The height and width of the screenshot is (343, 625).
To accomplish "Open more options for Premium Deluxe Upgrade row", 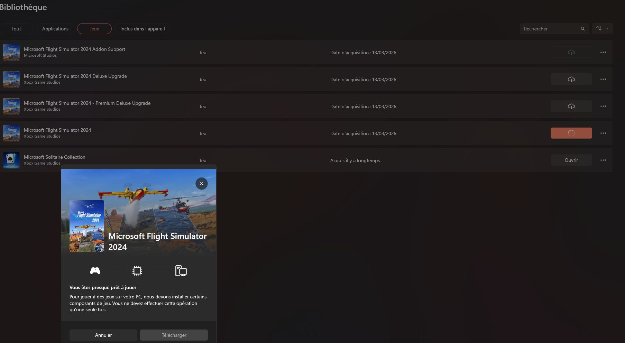I will coord(603,106).
